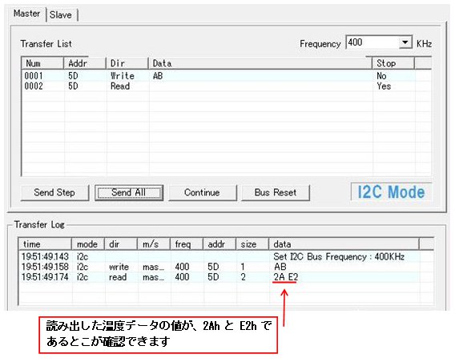
Task: Click the Send All button
Action: tap(129, 192)
